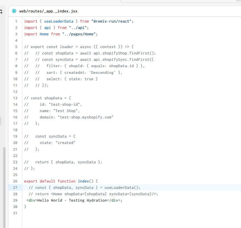Screen dimensions: 241x228
Task: Click 'api.shopifySync.findFirst({' on line 7
Action: (124, 60)
